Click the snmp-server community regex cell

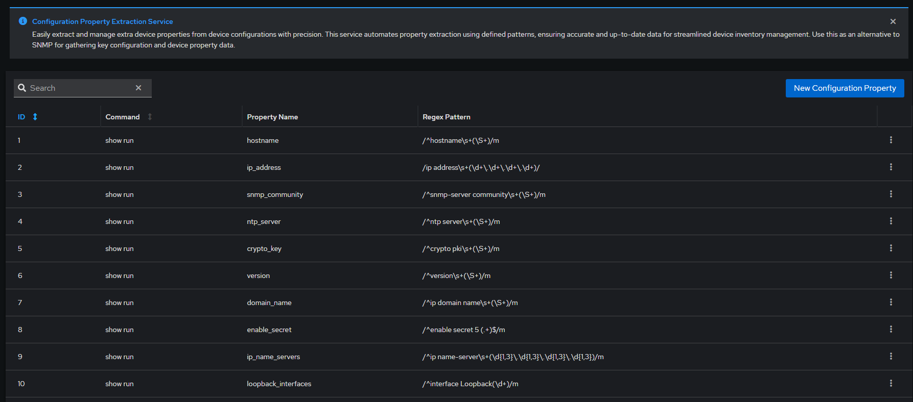(484, 194)
